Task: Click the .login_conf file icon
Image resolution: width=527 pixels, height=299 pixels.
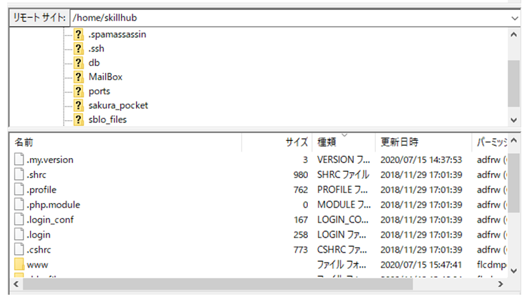Action: (19, 220)
